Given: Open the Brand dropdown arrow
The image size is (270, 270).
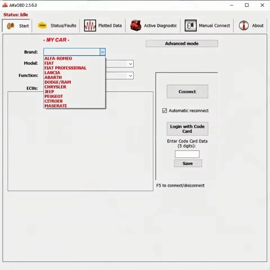Looking at the screenshot, I should 102,52.
